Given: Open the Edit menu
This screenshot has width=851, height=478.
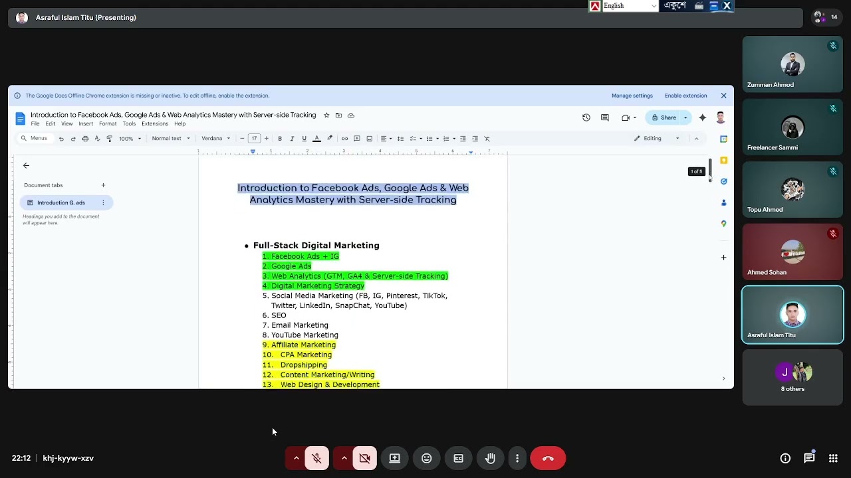Looking at the screenshot, I should coord(51,124).
